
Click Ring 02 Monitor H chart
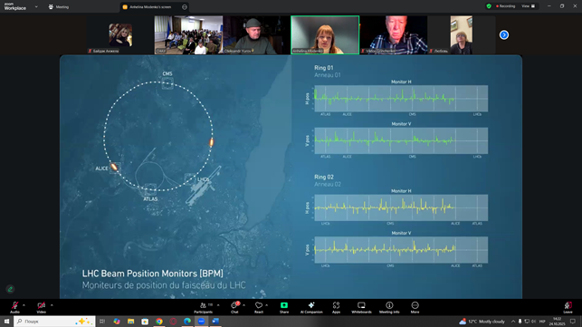pos(401,207)
